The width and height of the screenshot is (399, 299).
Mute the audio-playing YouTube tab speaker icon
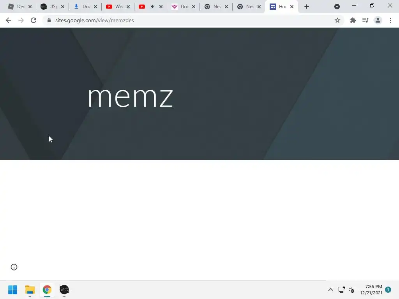pos(152,7)
